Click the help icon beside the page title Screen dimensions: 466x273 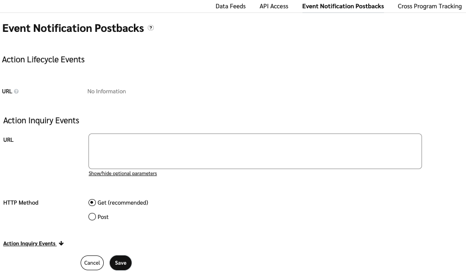point(151,28)
